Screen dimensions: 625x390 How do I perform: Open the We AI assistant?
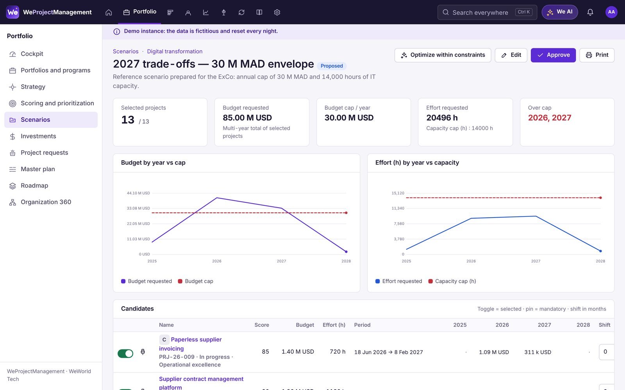(560, 12)
